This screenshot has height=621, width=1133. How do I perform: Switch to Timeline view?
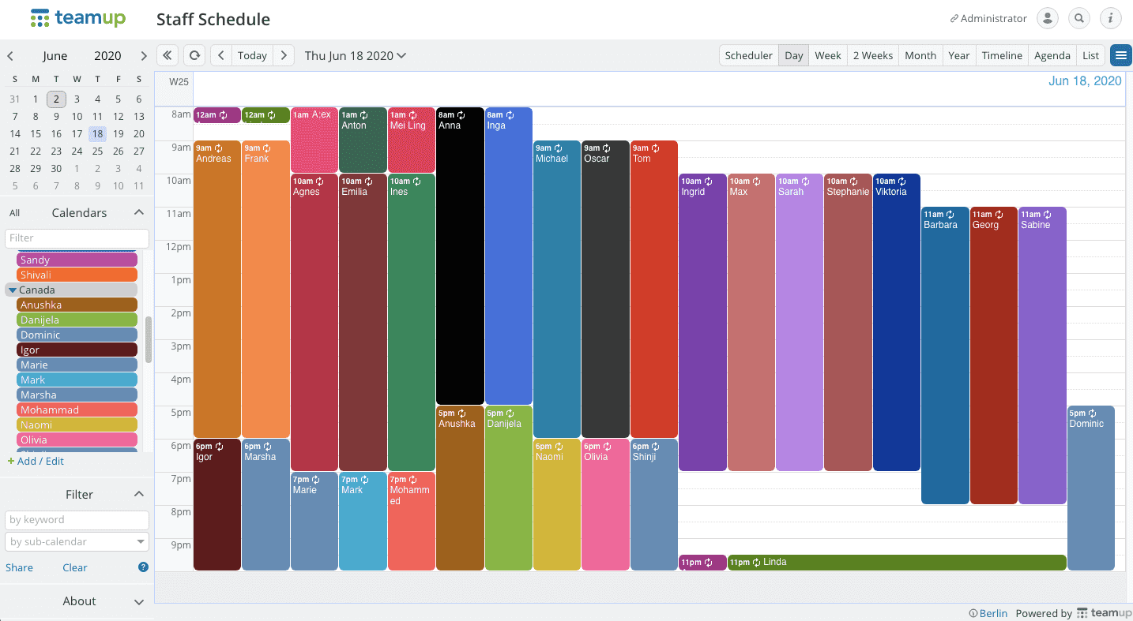click(x=1002, y=55)
